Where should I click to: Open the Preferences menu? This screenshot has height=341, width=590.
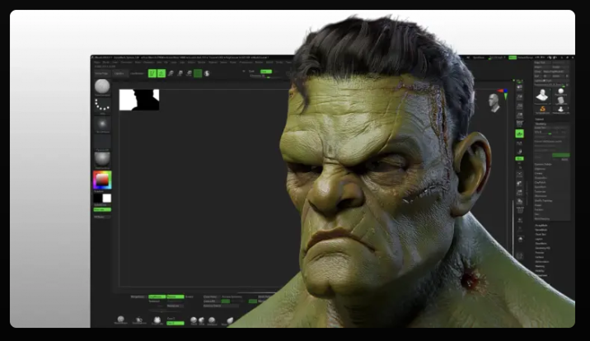click(246, 63)
